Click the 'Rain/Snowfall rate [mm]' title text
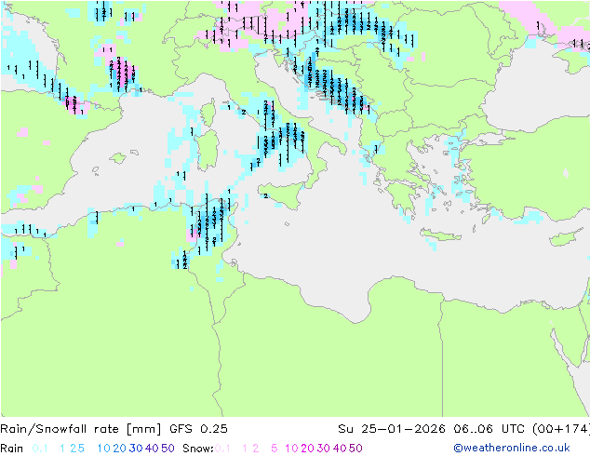This screenshot has width=590, height=456. [x=81, y=429]
